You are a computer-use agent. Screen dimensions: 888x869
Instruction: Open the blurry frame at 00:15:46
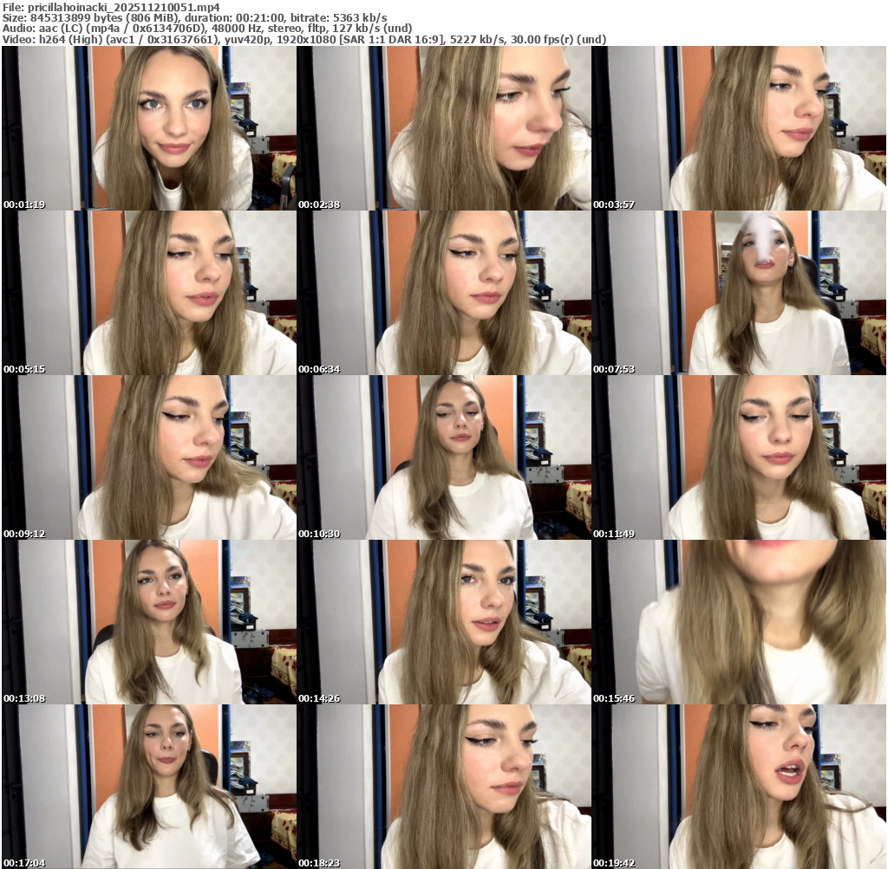click(x=739, y=621)
